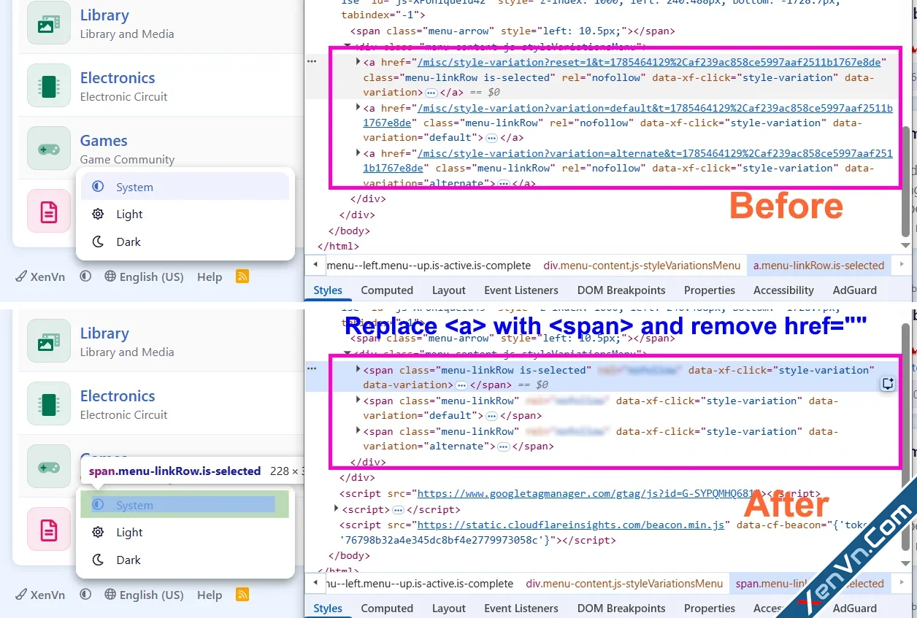Click the Games controller icon in the After screenshot
917x618 pixels.
click(x=49, y=467)
